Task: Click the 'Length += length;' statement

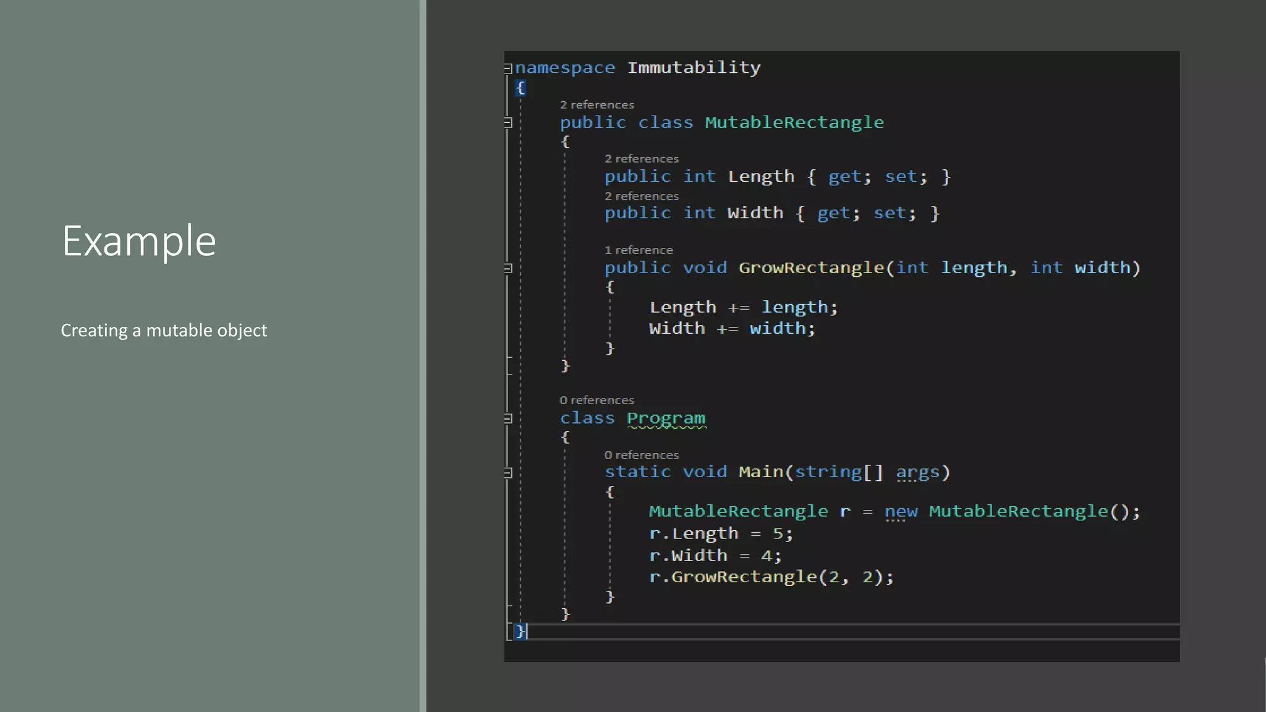Action: tap(744, 307)
